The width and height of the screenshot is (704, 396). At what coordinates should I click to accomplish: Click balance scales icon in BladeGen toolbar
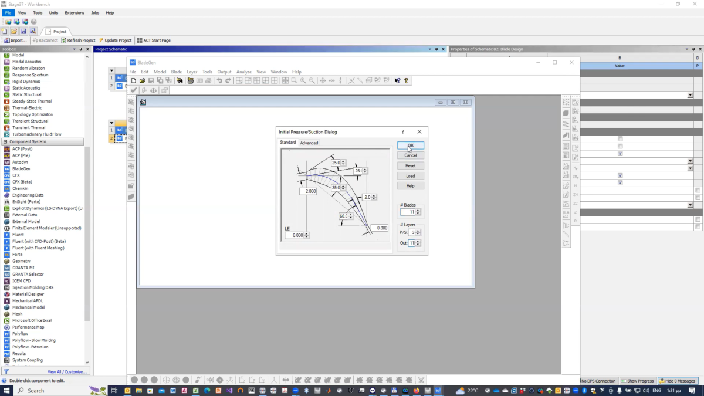click(154, 90)
